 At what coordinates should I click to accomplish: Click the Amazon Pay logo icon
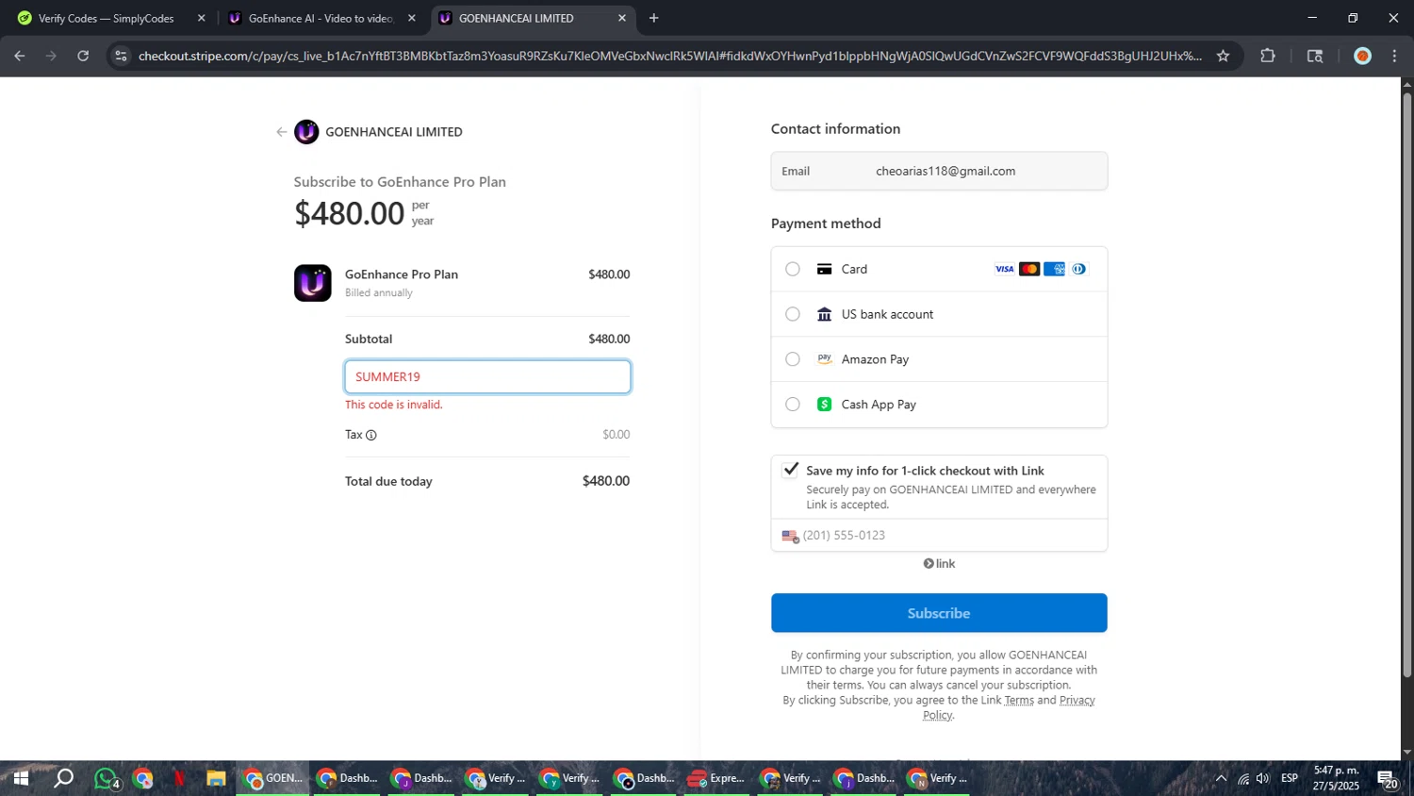pyautogui.click(x=824, y=359)
